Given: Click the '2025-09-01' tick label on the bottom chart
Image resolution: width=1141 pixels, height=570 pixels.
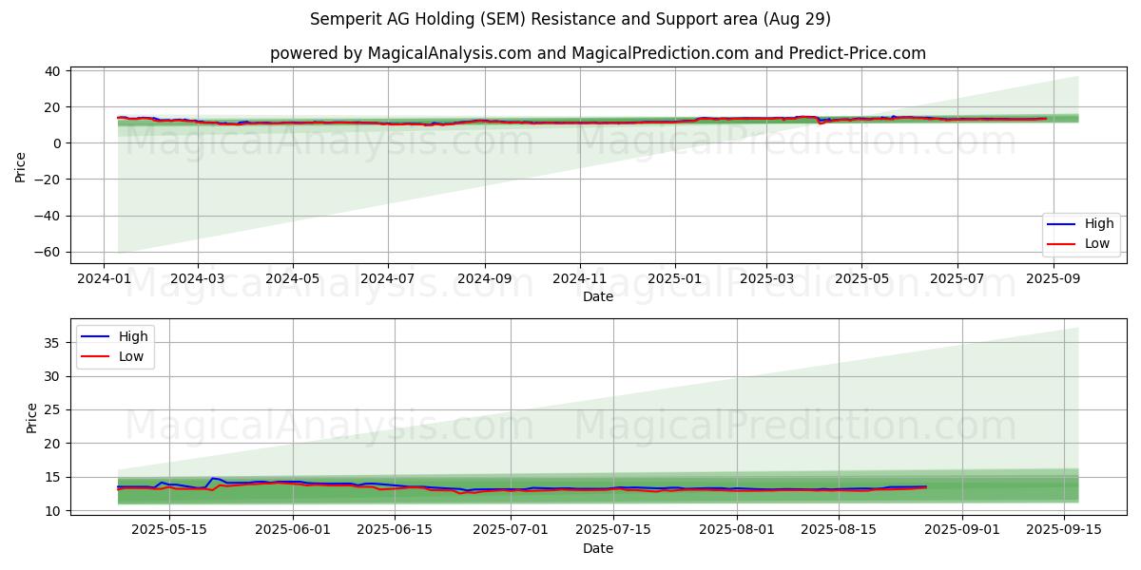Looking at the screenshot, I should point(962,531).
